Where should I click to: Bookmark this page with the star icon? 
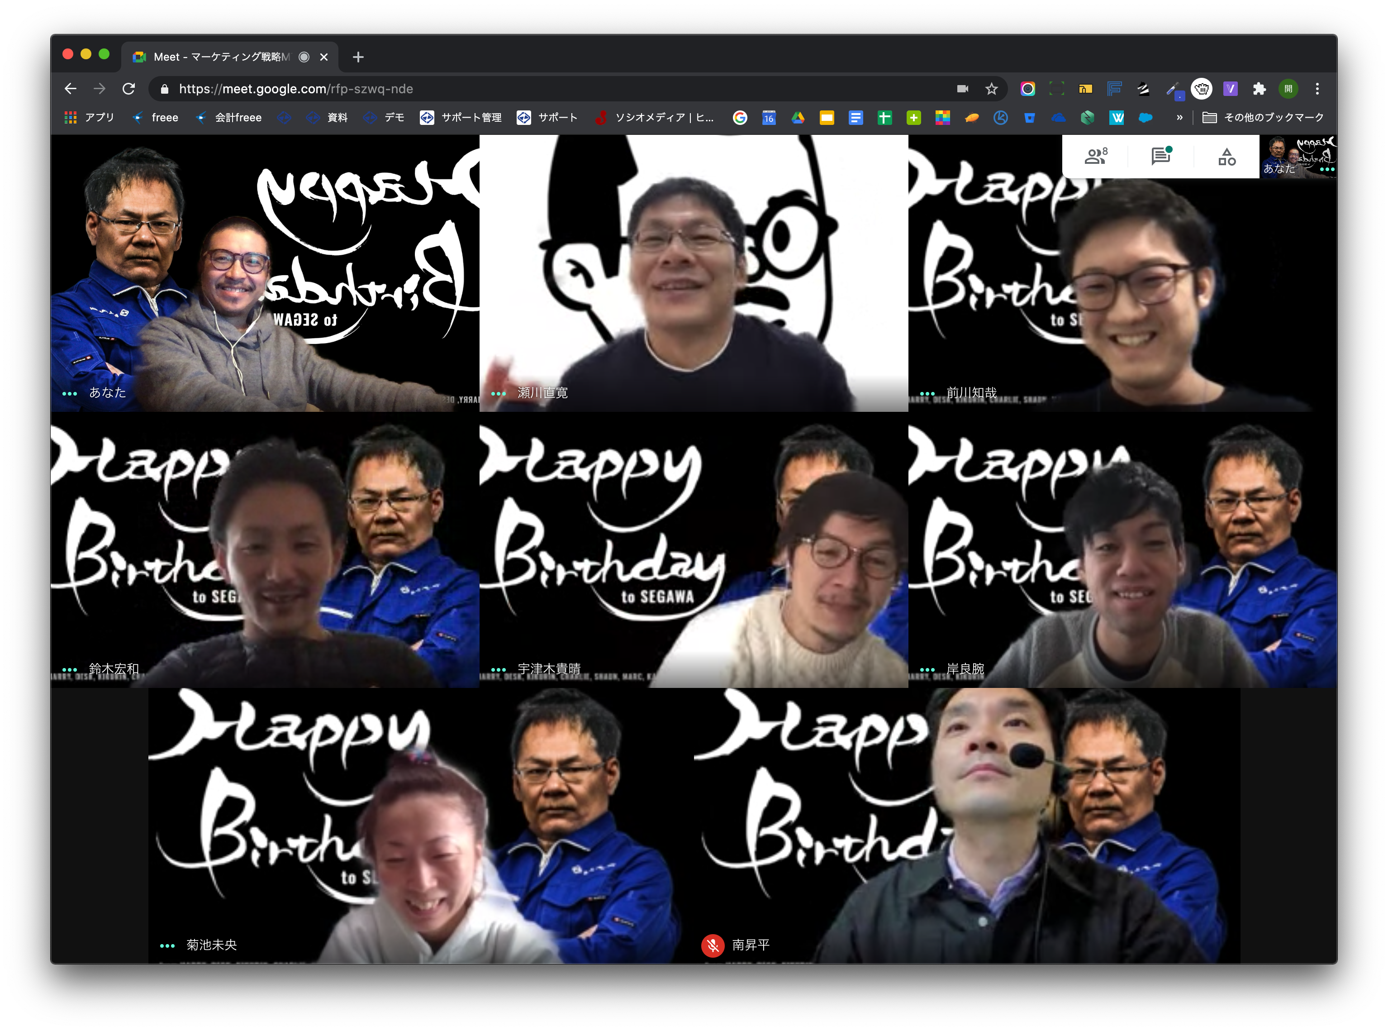[x=991, y=89]
